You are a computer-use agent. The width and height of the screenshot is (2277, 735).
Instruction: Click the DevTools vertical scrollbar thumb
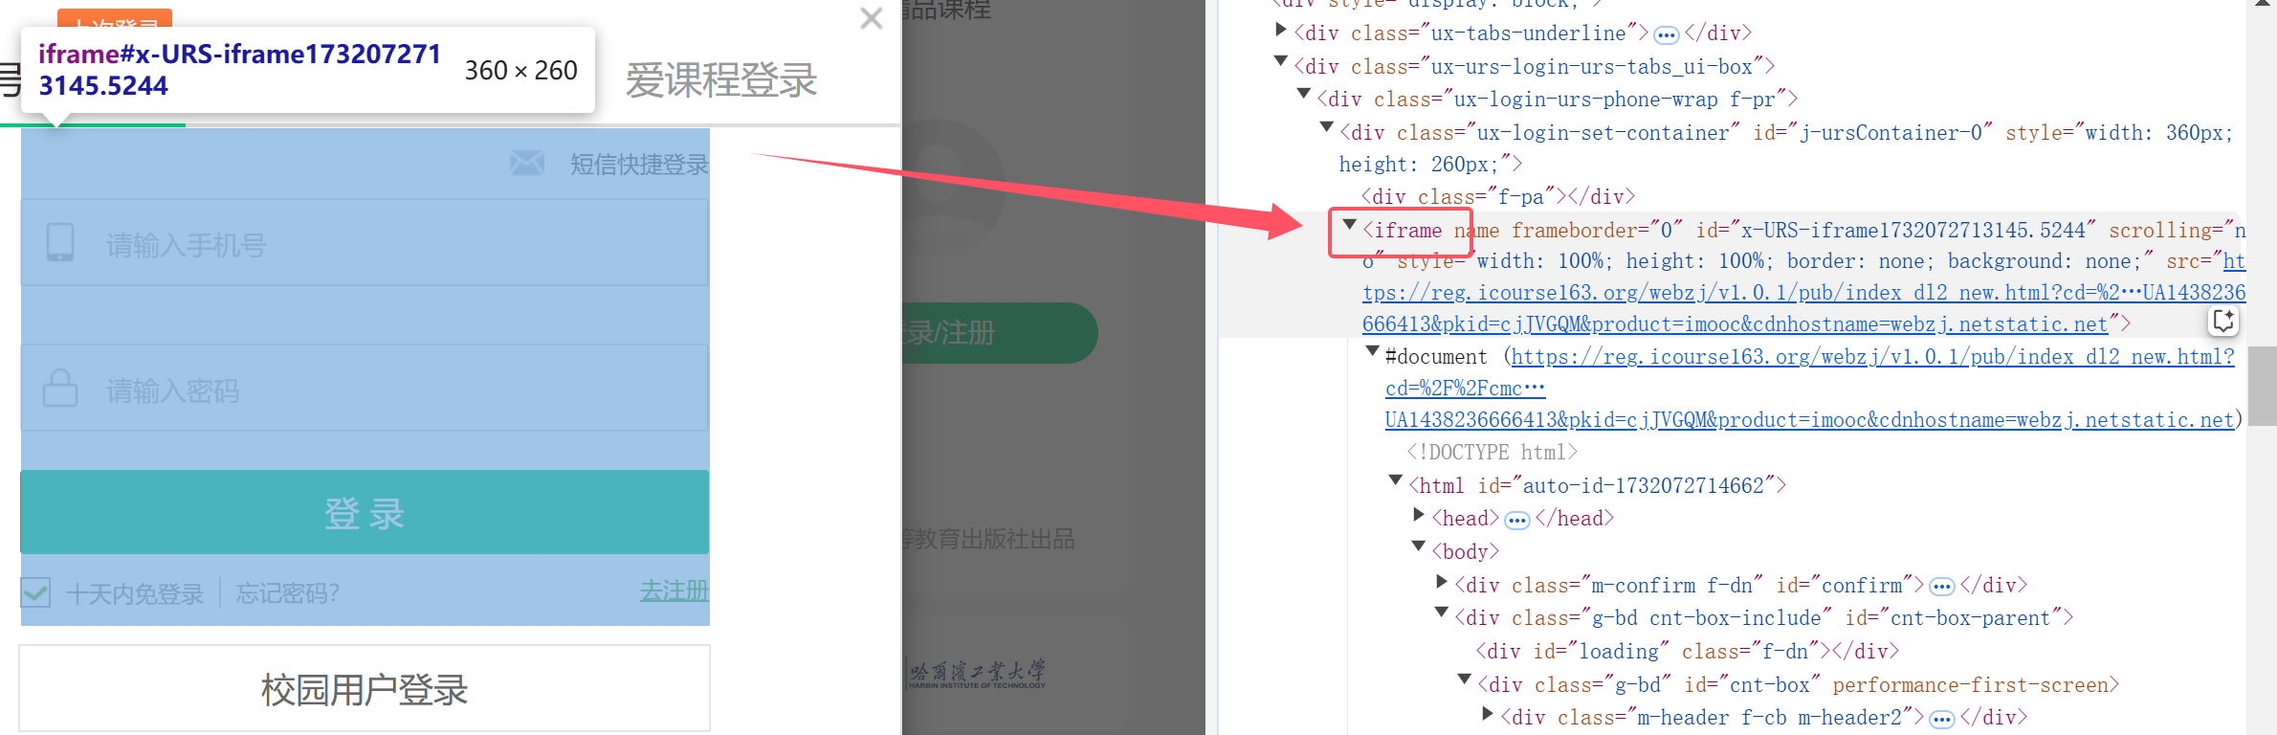click(2262, 385)
